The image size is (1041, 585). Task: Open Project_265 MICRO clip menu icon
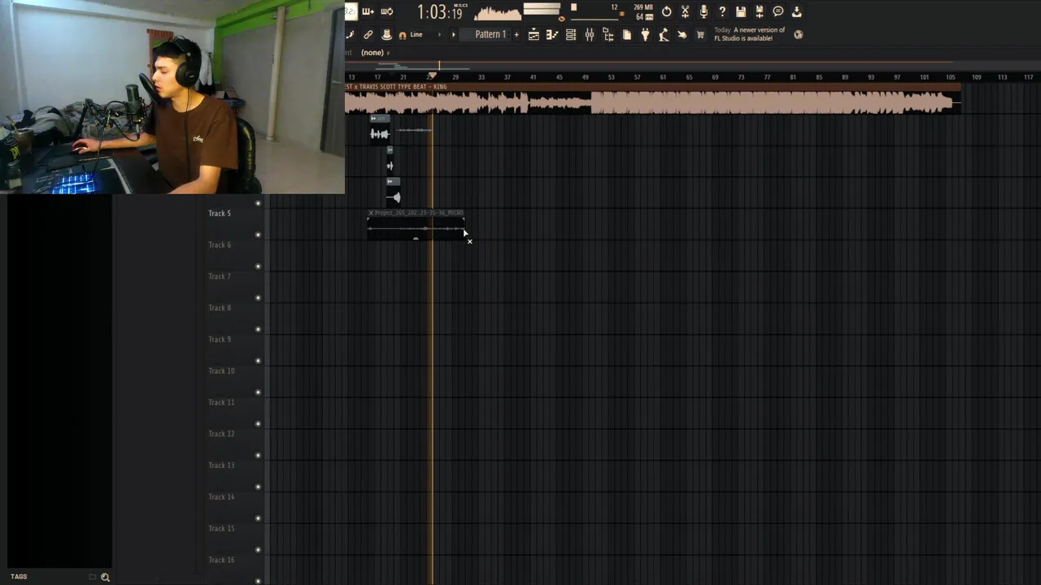point(371,213)
